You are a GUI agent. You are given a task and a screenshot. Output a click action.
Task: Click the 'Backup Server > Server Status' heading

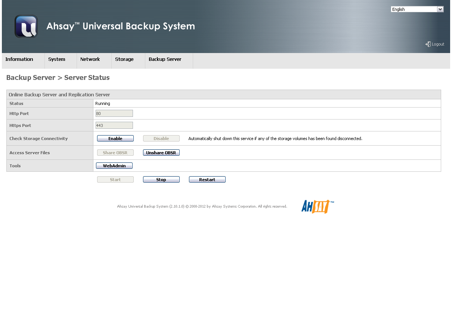(x=58, y=78)
